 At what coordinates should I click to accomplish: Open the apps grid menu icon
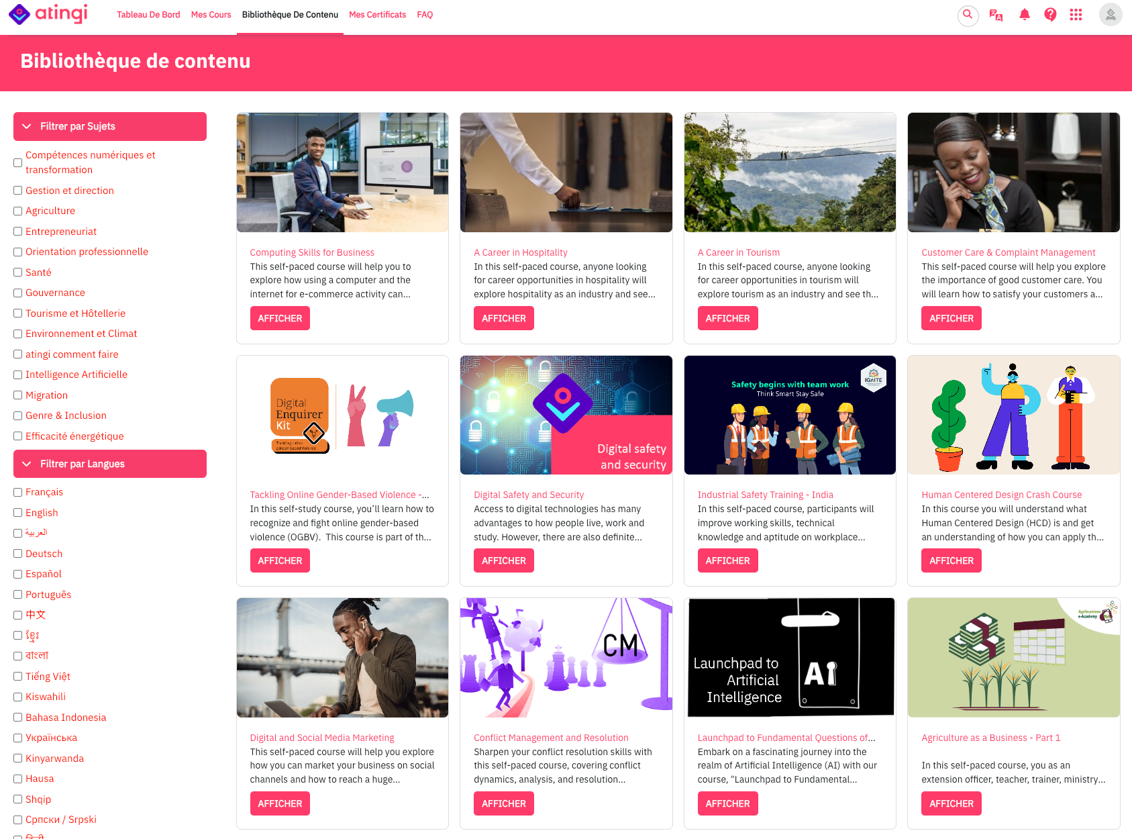[1076, 15]
